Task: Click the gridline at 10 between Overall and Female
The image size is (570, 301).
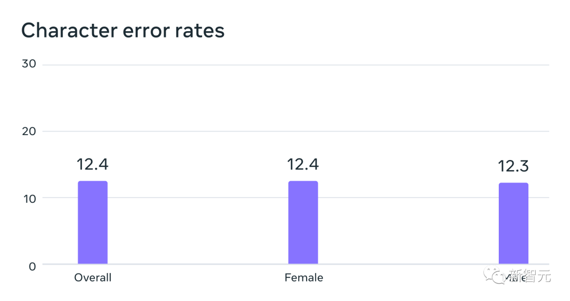Action: (x=198, y=198)
